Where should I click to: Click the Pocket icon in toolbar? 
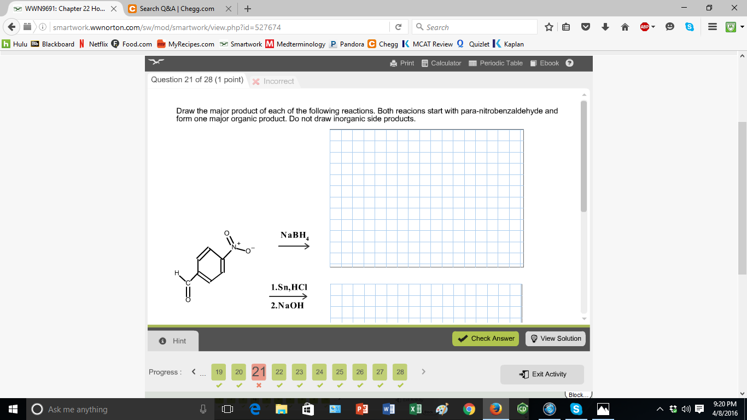pyautogui.click(x=586, y=27)
